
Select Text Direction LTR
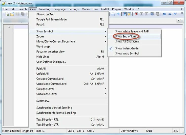tap(69, 125)
